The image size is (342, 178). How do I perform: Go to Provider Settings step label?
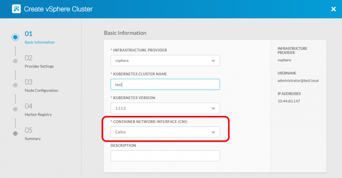(x=39, y=66)
